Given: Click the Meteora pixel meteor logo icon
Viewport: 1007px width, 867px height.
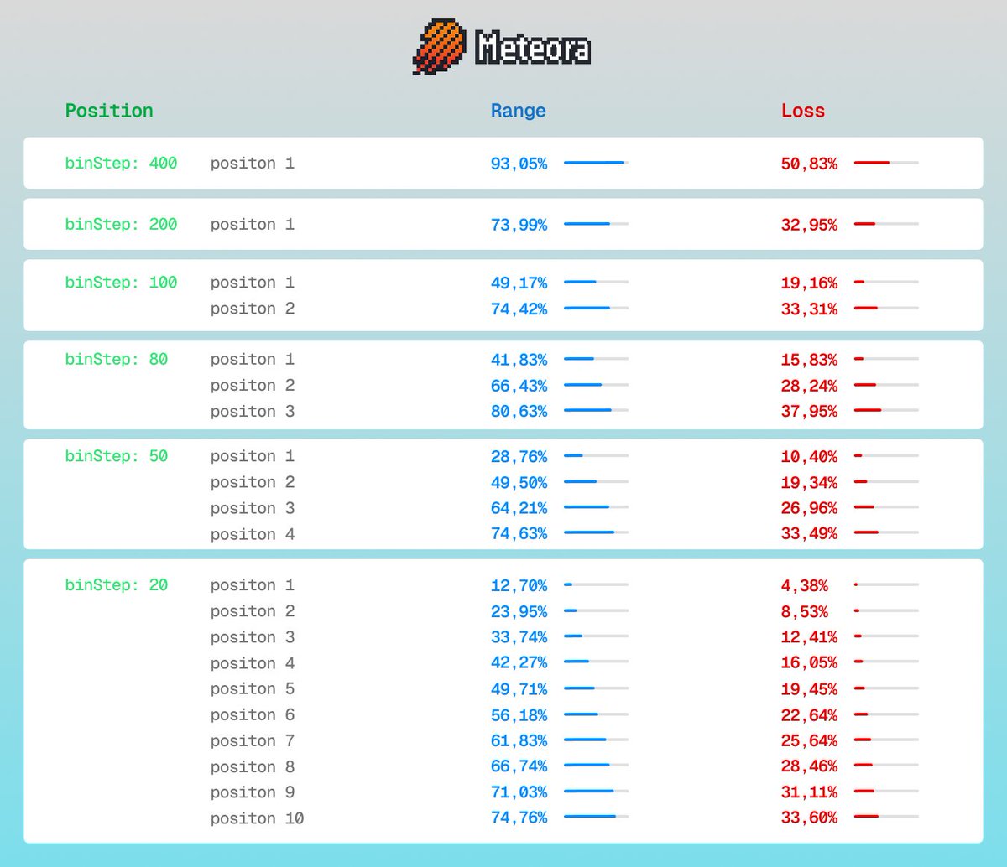Looking at the screenshot, I should [440, 48].
